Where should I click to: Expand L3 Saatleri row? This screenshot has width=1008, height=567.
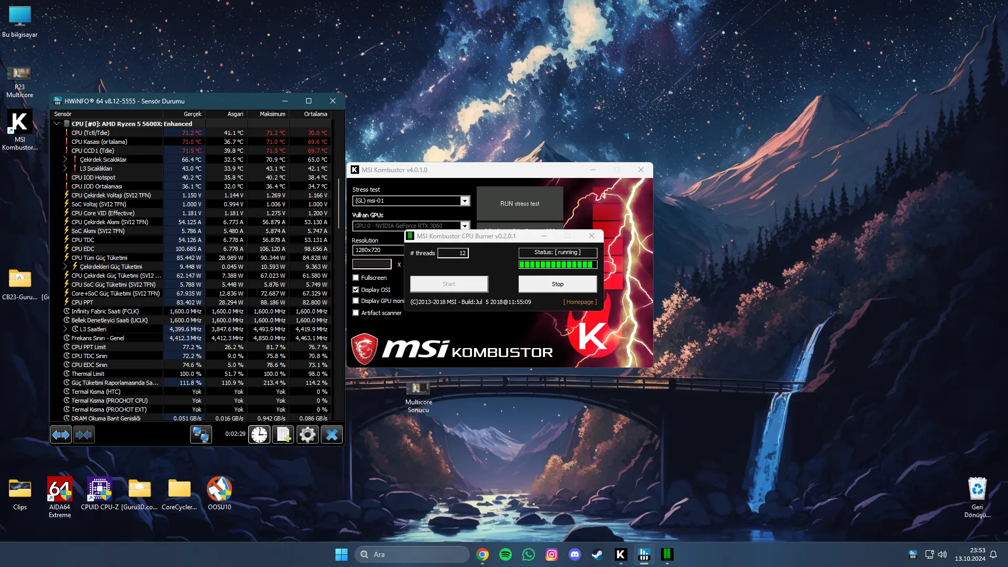pos(65,329)
